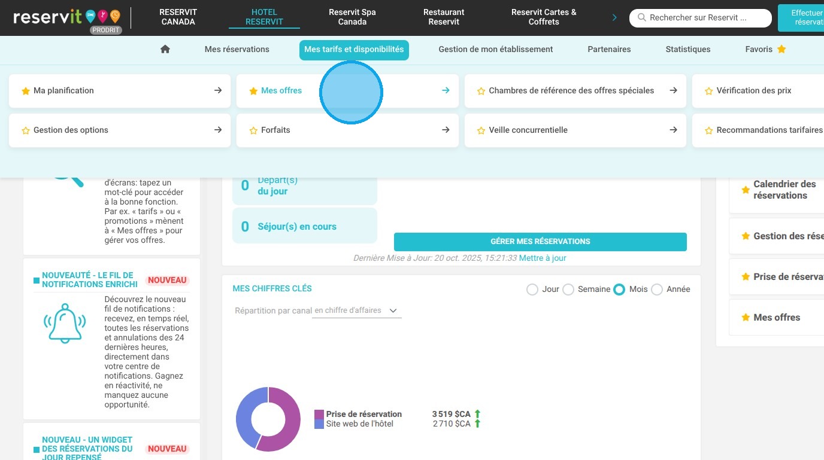Screen dimensions: 824x460
Task: Open 'Séjour(s) en cours' counter tile
Action: 305,226
